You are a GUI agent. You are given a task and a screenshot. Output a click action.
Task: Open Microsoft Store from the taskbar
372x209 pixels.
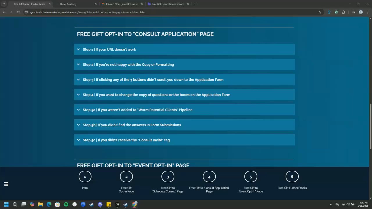click(58, 204)
